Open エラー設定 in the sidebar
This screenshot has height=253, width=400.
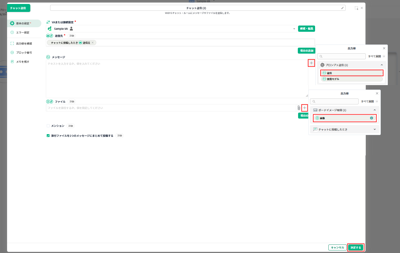pyautogui.click(x=23, y=33)
